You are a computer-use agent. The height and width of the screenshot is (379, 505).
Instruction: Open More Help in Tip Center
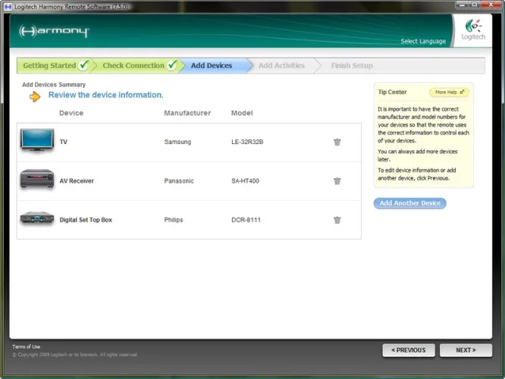(449, 92)
